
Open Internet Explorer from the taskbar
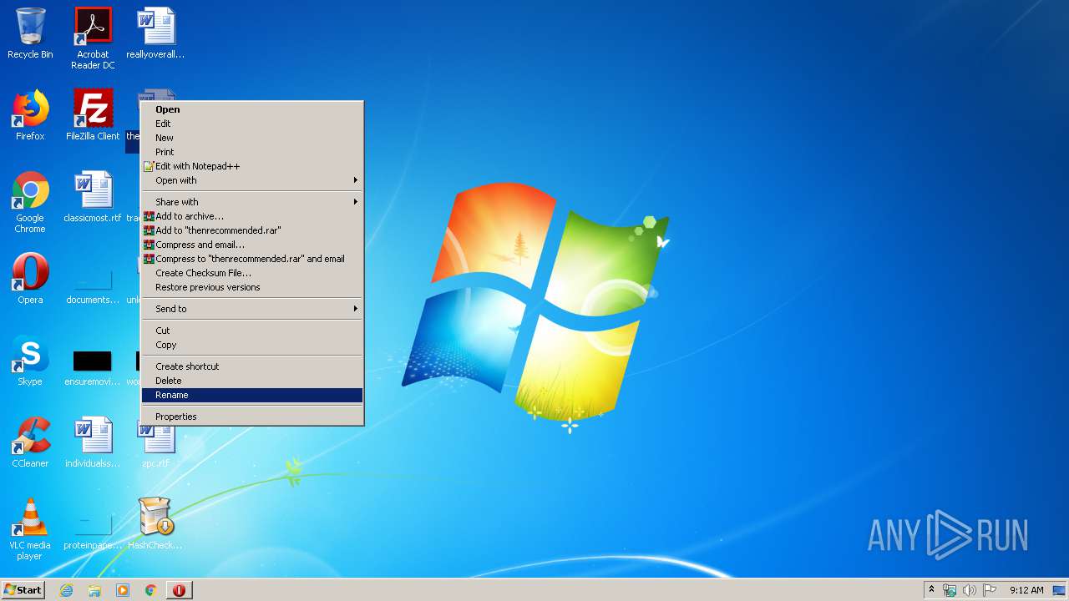click(x=66, y=590)
